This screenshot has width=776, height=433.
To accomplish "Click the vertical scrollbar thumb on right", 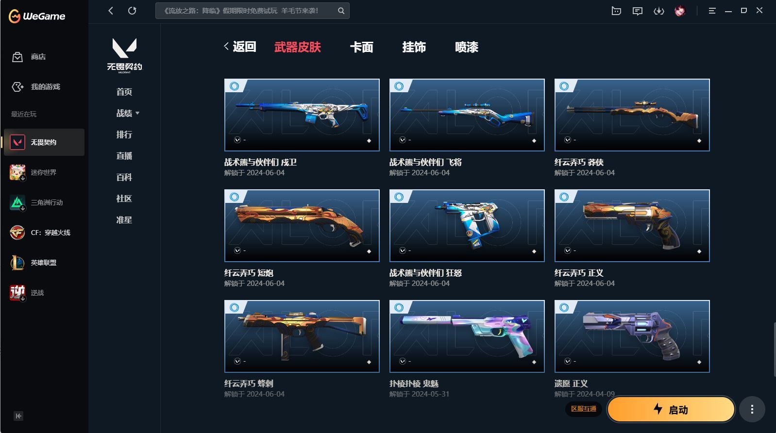I will [774, 349].
